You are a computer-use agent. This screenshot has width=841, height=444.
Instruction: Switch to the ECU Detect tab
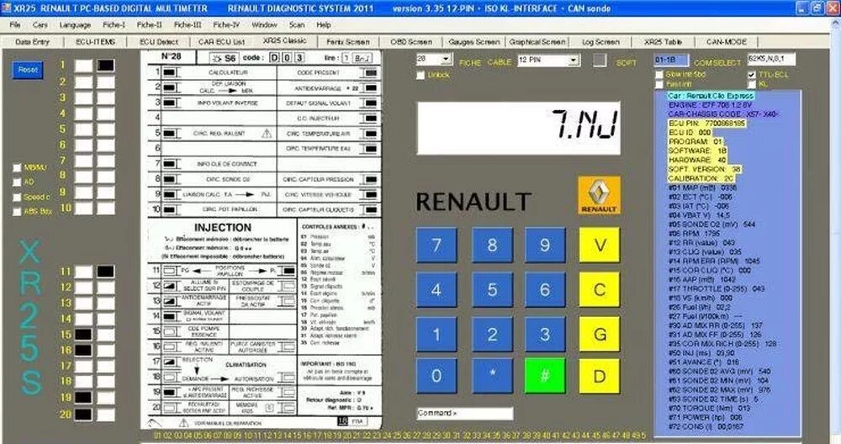(x=159, y=42)
